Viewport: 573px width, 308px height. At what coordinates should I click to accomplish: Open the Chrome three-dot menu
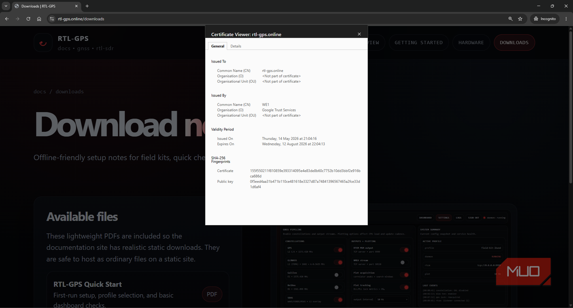point(566,19)
